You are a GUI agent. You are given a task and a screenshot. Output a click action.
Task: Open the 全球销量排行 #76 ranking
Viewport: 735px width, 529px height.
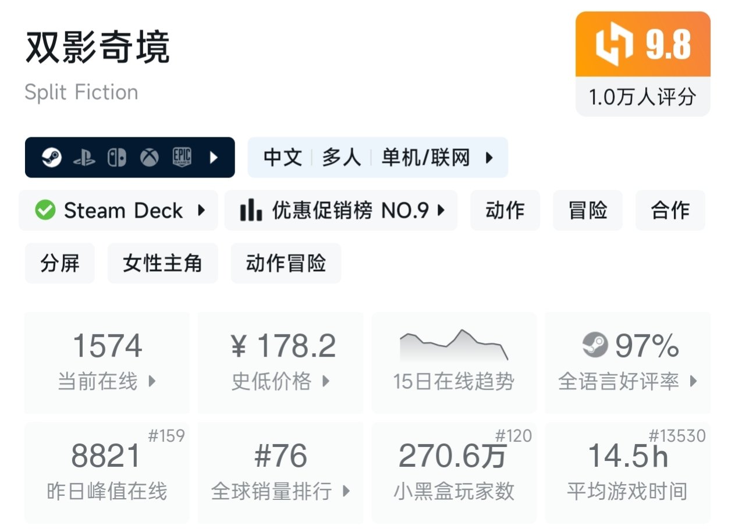tap(280, 473)
